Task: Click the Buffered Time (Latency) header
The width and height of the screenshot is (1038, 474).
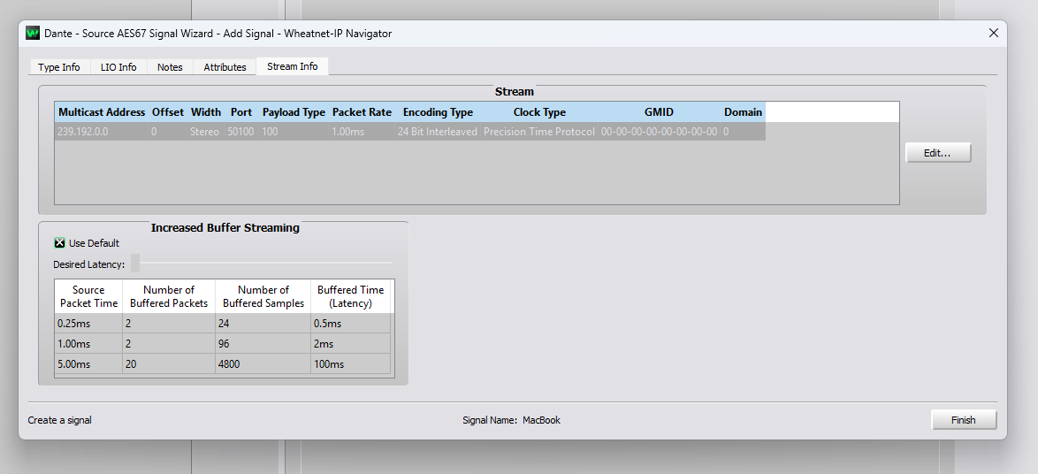Action: (351, 296)
